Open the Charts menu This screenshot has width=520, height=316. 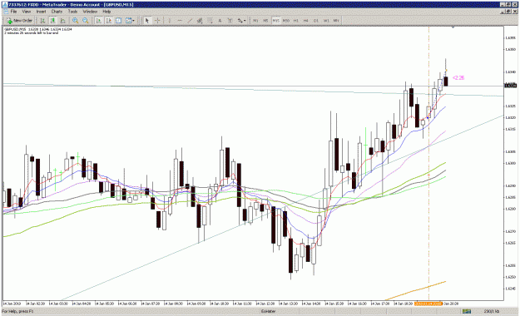click(57, 12)
